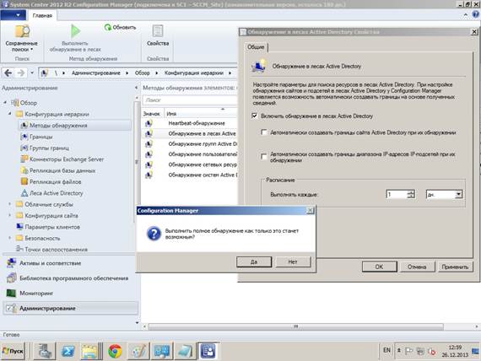This screenshot has height=361, width=481.
Task: Click Конфигурация иерархии in breadcrumb
Action: [x=194, y=73]
